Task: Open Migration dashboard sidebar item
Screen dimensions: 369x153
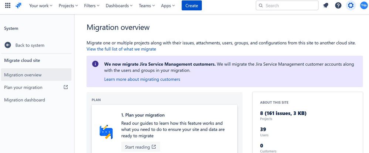Action: click(36, 100)
